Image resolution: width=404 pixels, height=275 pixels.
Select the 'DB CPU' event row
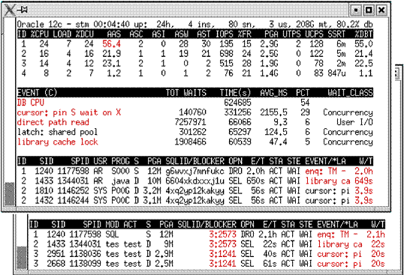click(195, 103)
